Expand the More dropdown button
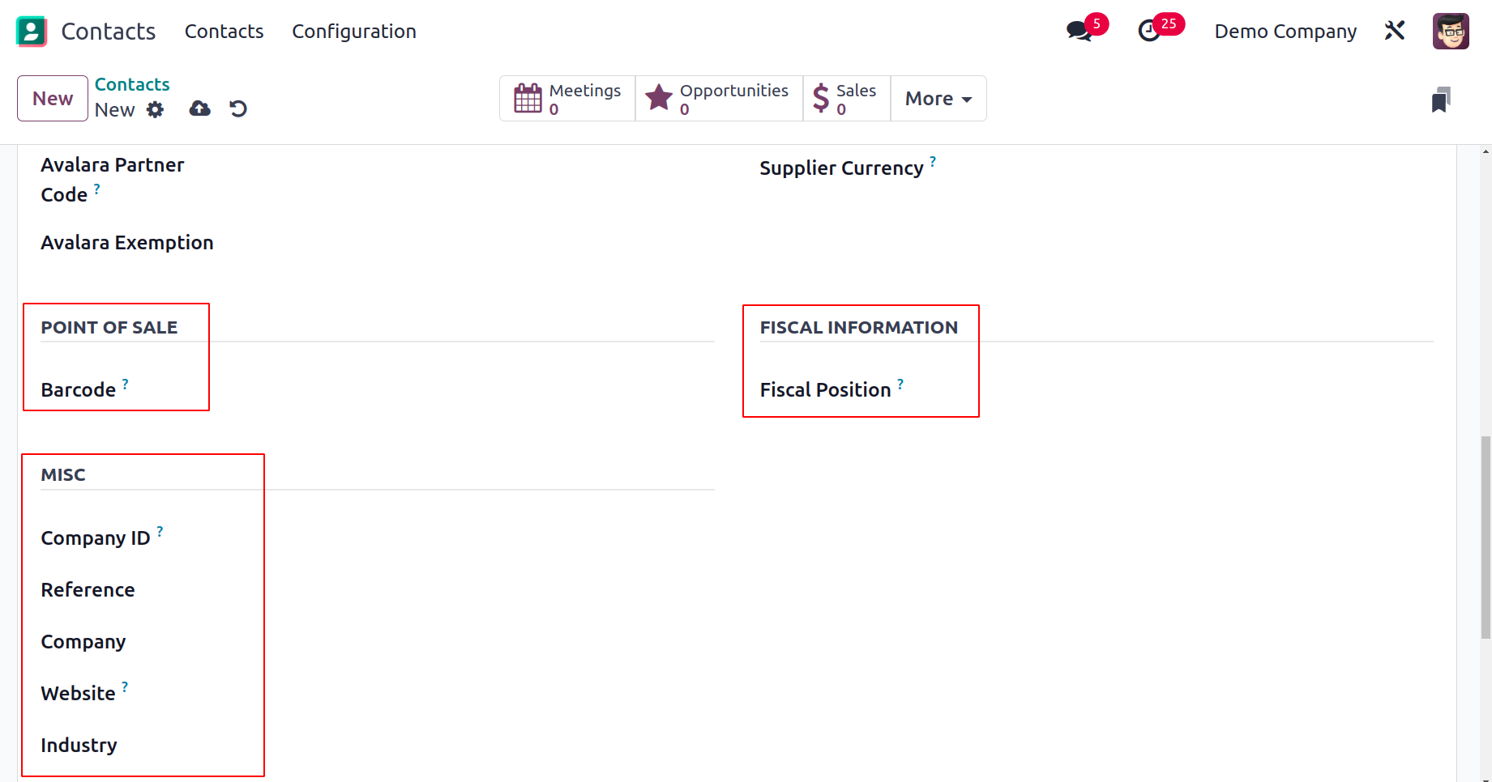This screenshot has height=782, width=1492. [x=938, y=99]
